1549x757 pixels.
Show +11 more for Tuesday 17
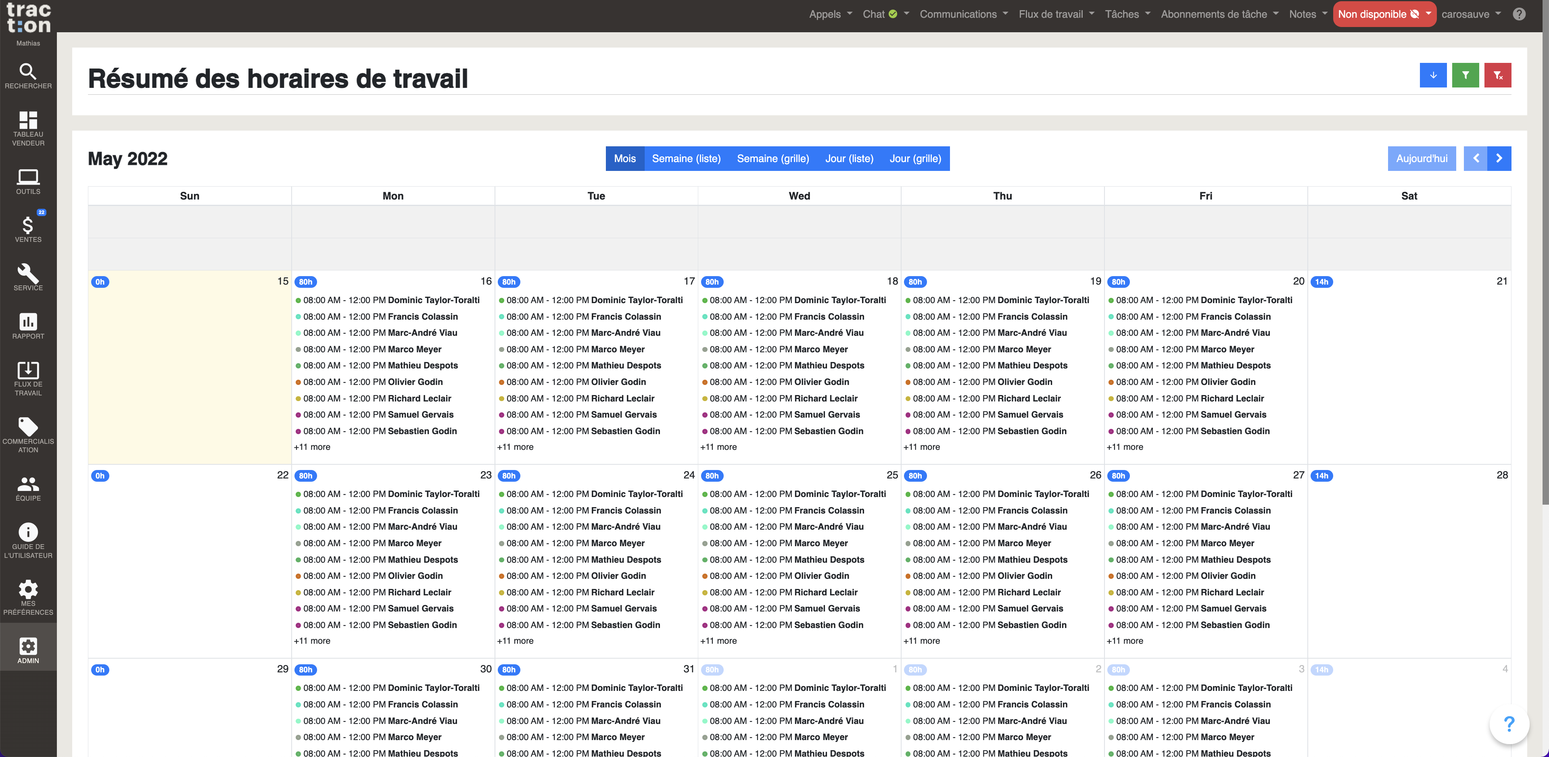516,447
